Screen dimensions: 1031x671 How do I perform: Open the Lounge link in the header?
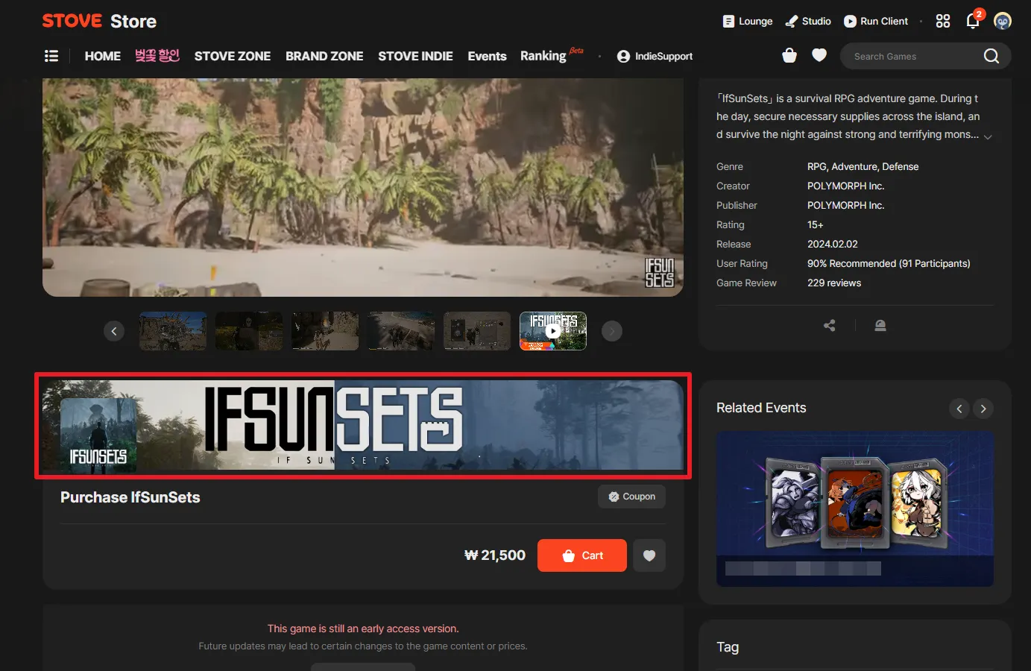click(x=747, y=22)
